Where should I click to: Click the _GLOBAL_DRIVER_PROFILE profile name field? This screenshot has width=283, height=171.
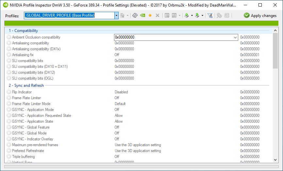[69, 15]
